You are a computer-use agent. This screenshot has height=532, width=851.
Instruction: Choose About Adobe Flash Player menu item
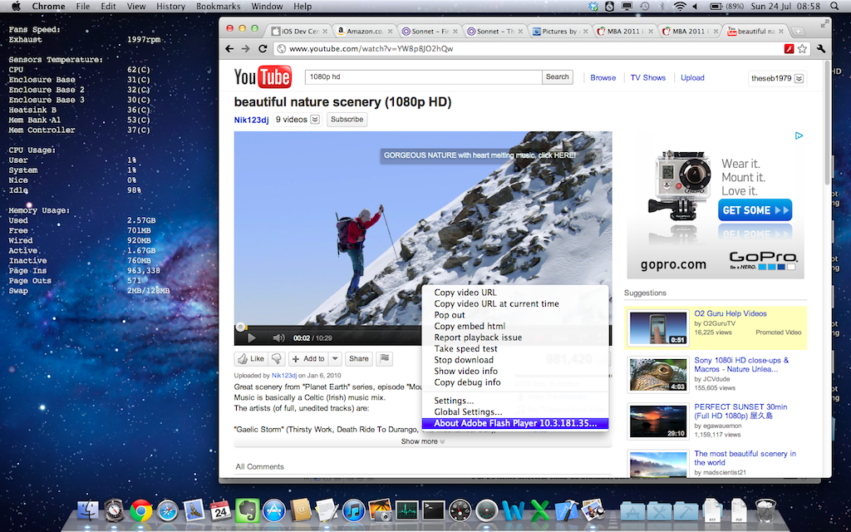[x=515, y=423]
